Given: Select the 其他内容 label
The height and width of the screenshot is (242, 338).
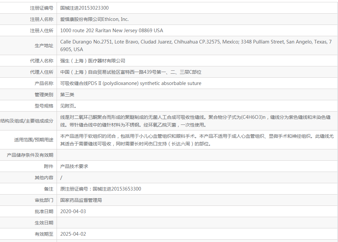Looking at the screenshot, I should [44, 177].
